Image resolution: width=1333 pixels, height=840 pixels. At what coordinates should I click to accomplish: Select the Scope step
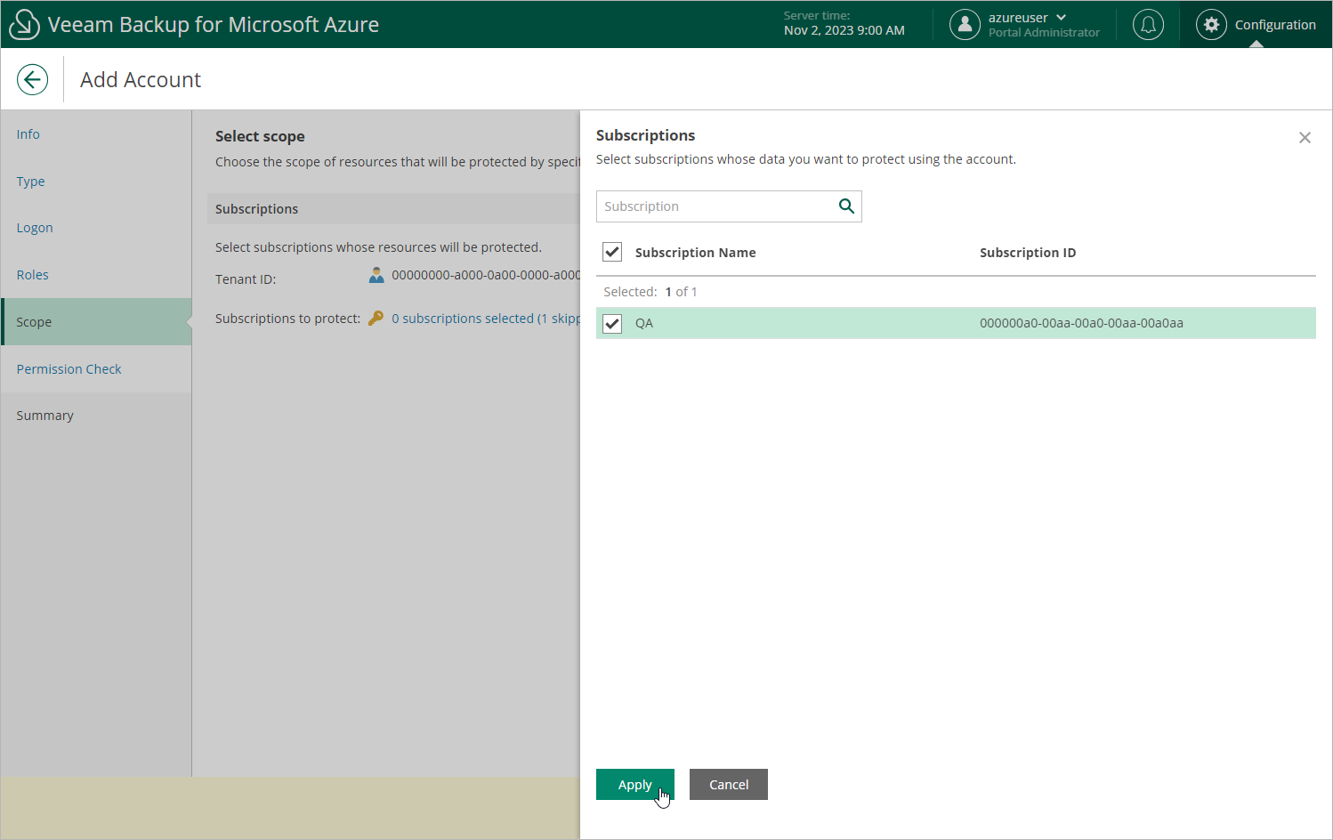click(x=96, y=322)
